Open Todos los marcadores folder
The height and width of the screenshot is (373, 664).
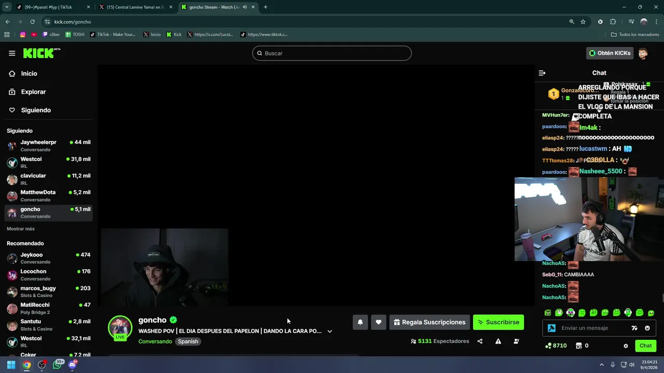click(x=635, y=35)
